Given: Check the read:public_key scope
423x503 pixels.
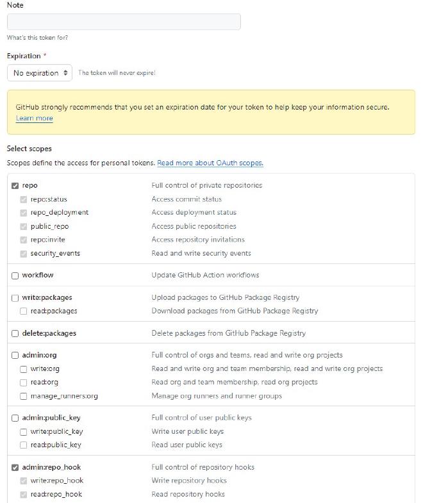Looking at the screenshot, I should click(x=24, y=445).
